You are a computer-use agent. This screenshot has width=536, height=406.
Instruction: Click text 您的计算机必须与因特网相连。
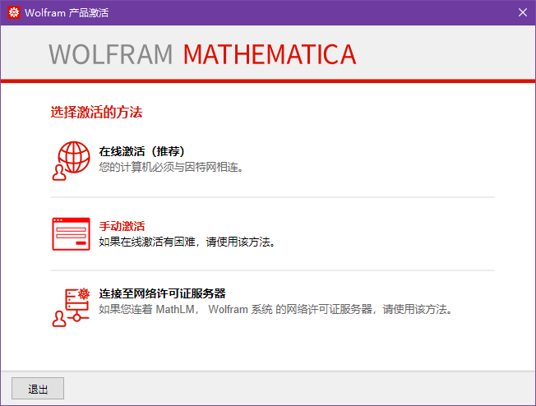(171, 167)
